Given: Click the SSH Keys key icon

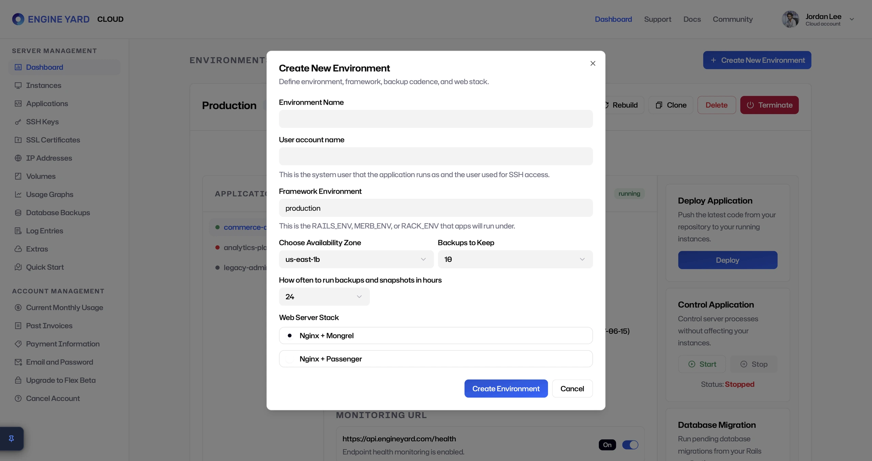Looking at the screenshot, I should [18, 122].
